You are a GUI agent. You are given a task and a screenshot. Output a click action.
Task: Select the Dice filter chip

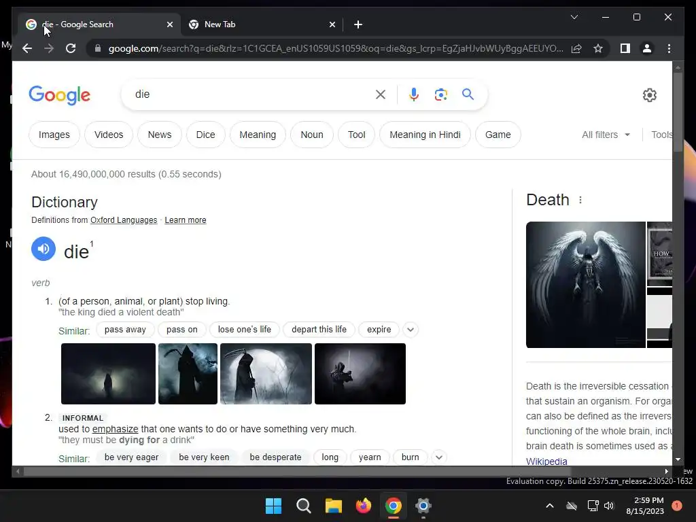coord(205,135)
